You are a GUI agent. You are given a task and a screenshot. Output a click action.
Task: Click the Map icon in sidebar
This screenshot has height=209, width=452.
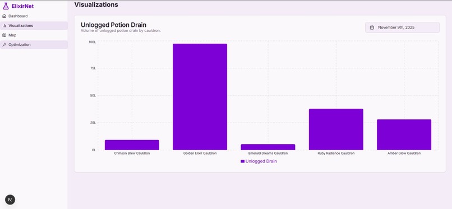pos(4,35)
